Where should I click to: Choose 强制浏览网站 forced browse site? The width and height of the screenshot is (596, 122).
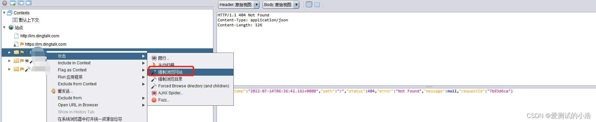coord(191,72)
